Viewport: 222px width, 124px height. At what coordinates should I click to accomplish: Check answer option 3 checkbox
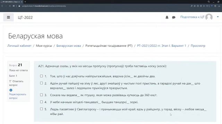pyautogui.click(x=41, y=95)
